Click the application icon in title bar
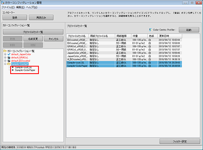The width and height of the screenshot is (203, 150). [2, 3]
